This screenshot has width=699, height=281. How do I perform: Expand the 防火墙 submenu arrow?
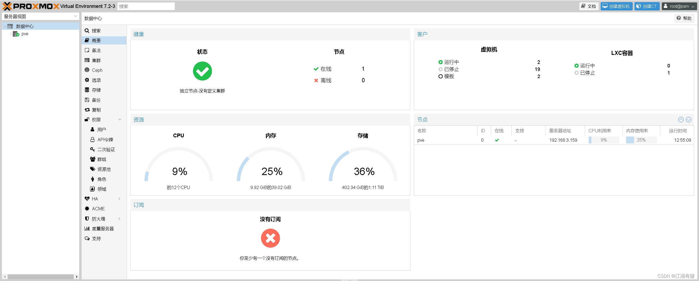tap(120, 219)
